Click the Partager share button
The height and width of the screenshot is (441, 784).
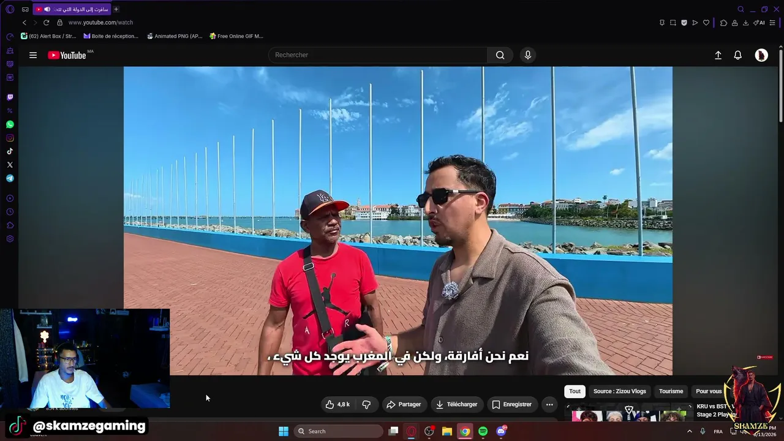[404, 404]
